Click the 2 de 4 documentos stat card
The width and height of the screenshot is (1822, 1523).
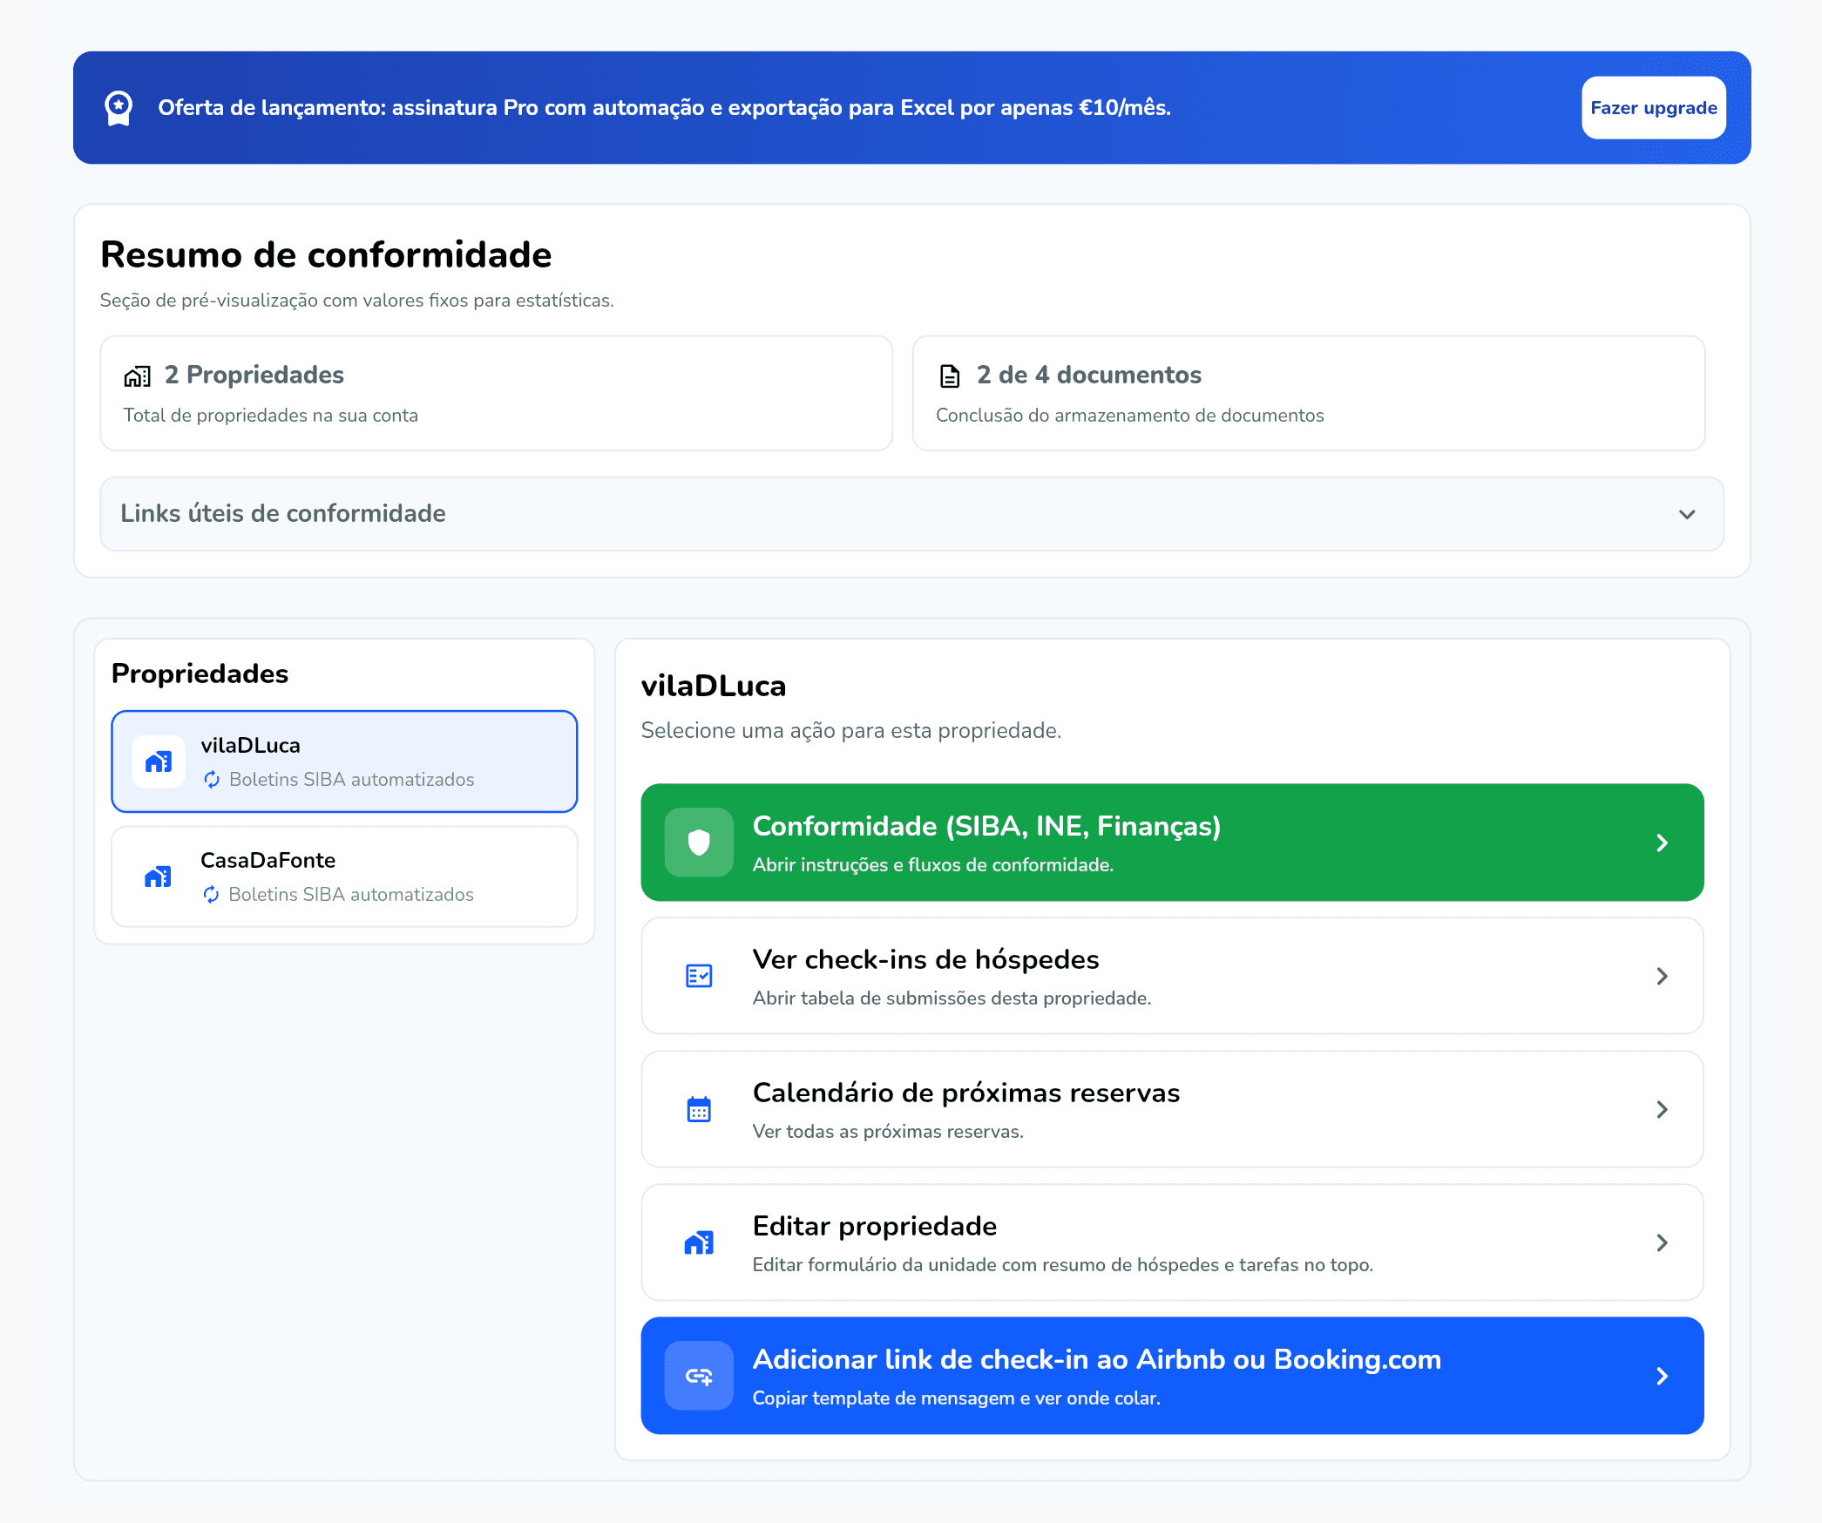[x=1308, y=393]
